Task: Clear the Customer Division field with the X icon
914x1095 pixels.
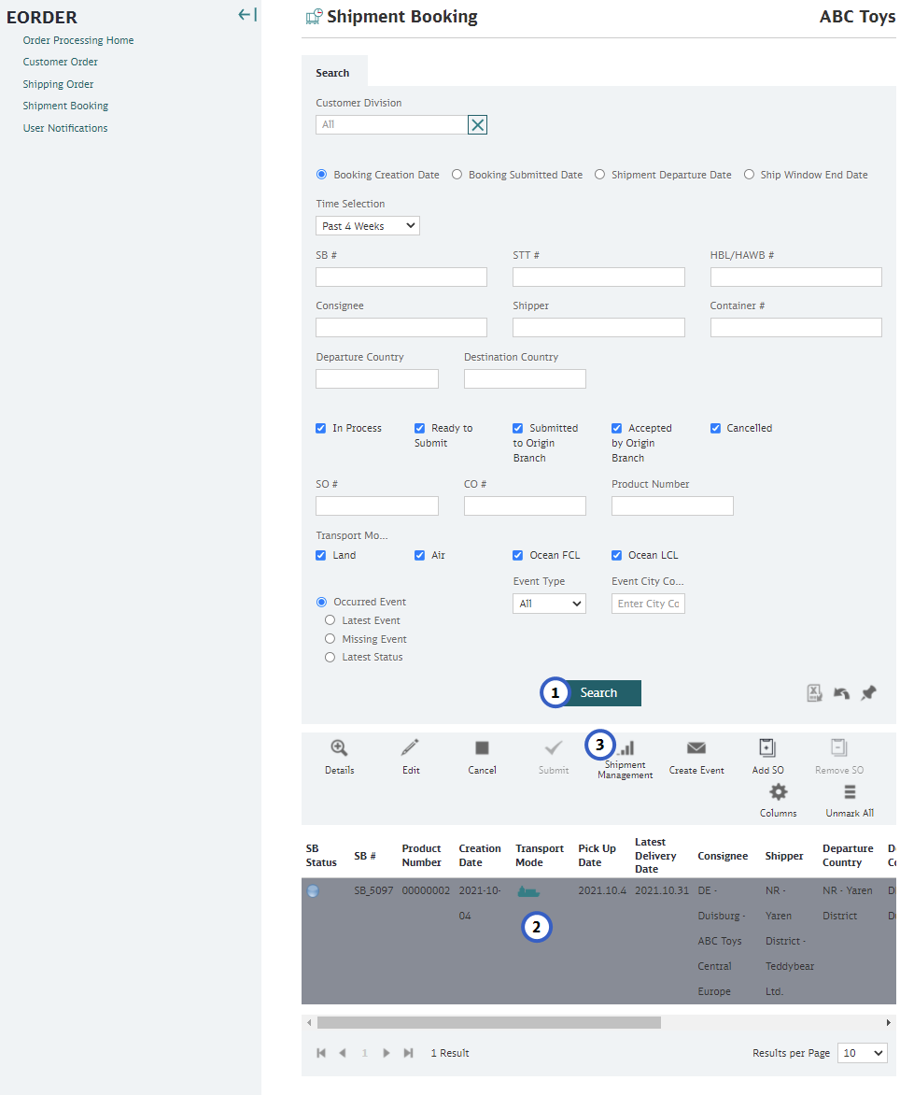Action: tap(477, 125)
